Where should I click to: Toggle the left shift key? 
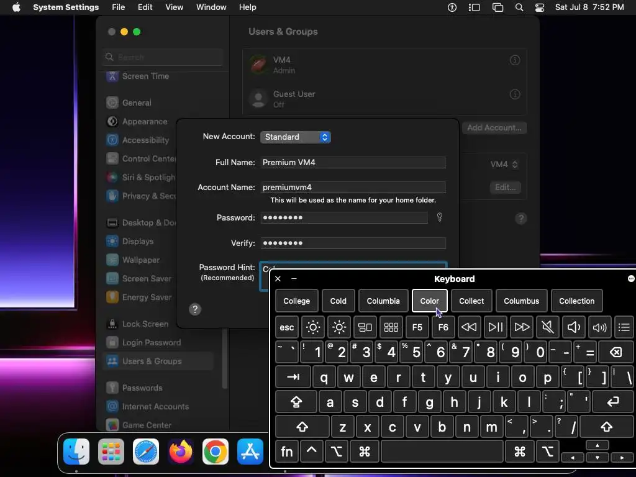pos(302,427)
